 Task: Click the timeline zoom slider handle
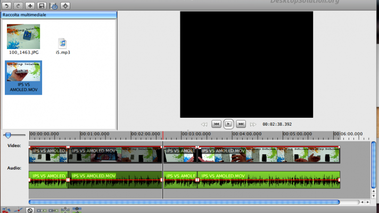tap(8, 135)
